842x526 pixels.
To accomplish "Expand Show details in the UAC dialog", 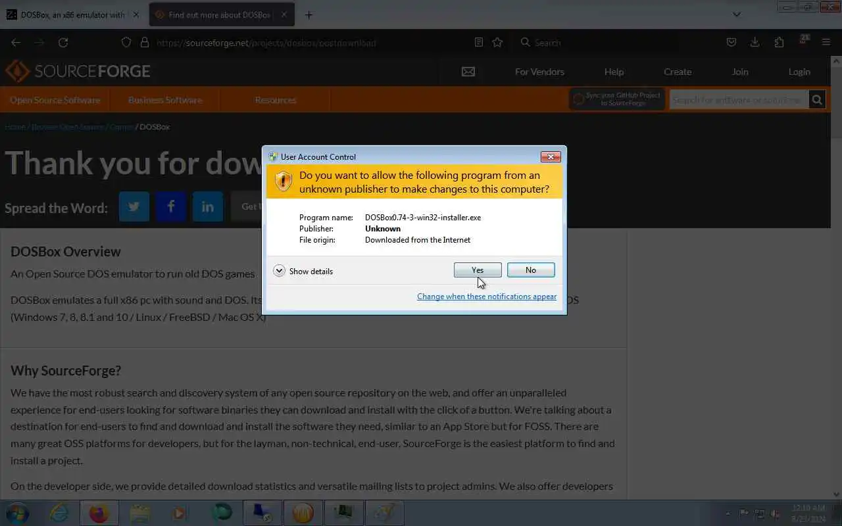I will (x=303, y=271).
